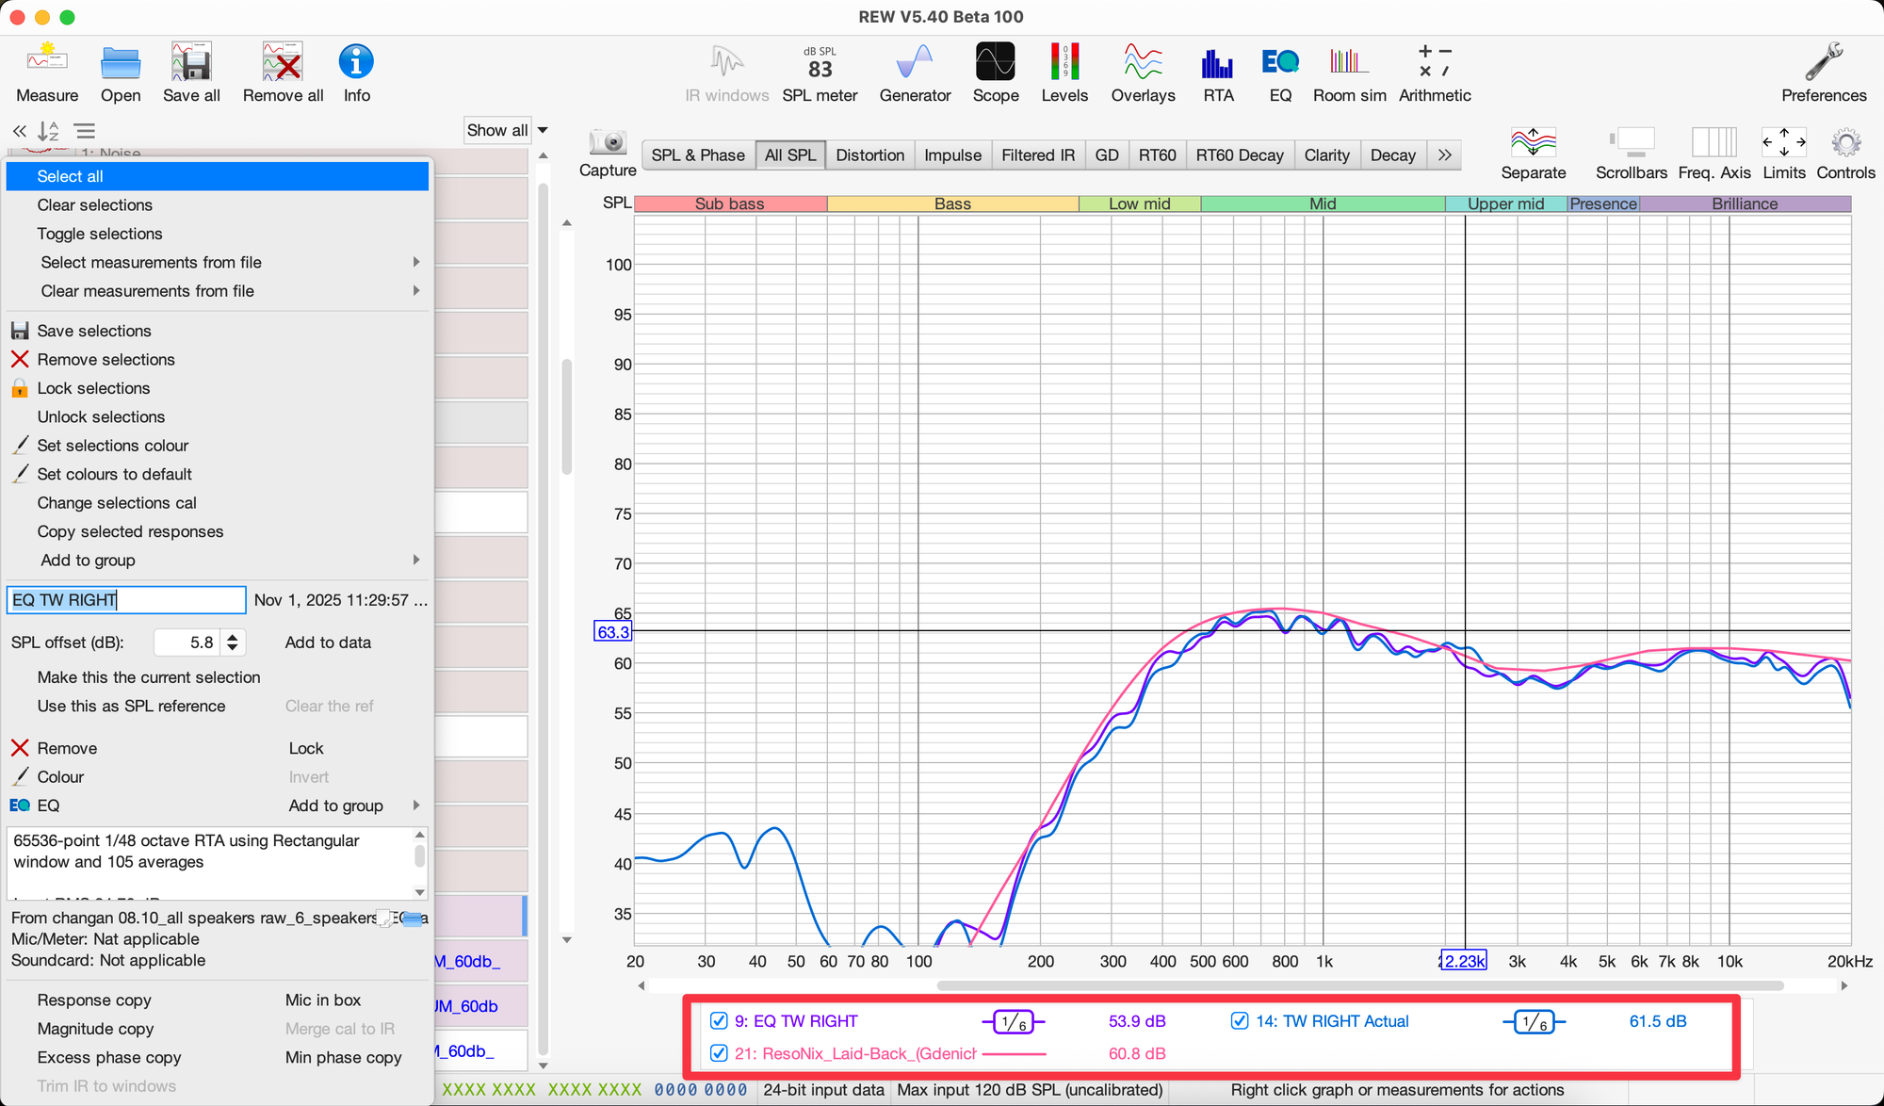The image size is (1884, 1106).
Task: Click the Separate traces icon
Action: click(1533, 143)
